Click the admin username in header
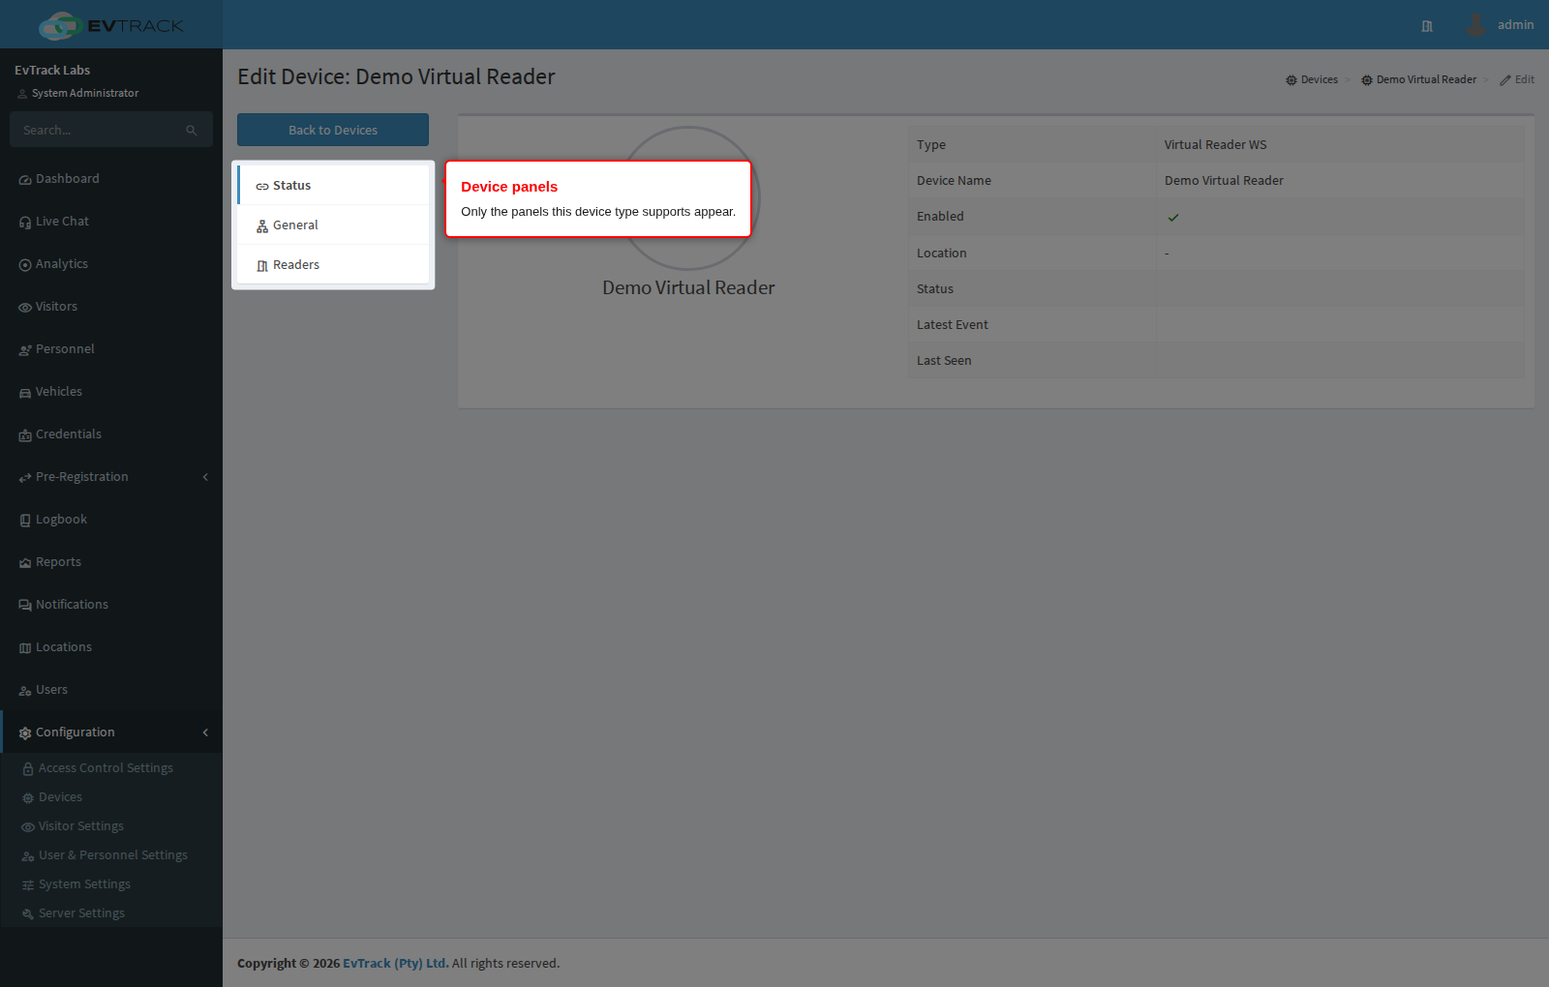Image resolution: width=1549 pixels, height=987 pixels. coord(1515,25)
